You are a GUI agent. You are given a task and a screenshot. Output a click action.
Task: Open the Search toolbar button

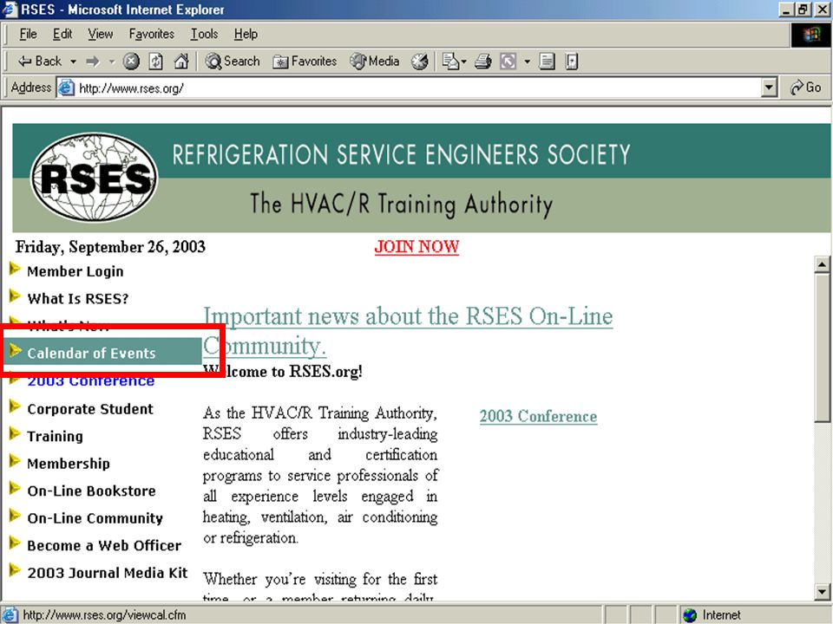point(233,62)
